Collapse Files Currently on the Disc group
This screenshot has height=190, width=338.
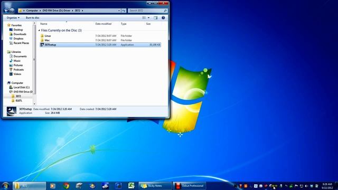coord(39,31)
